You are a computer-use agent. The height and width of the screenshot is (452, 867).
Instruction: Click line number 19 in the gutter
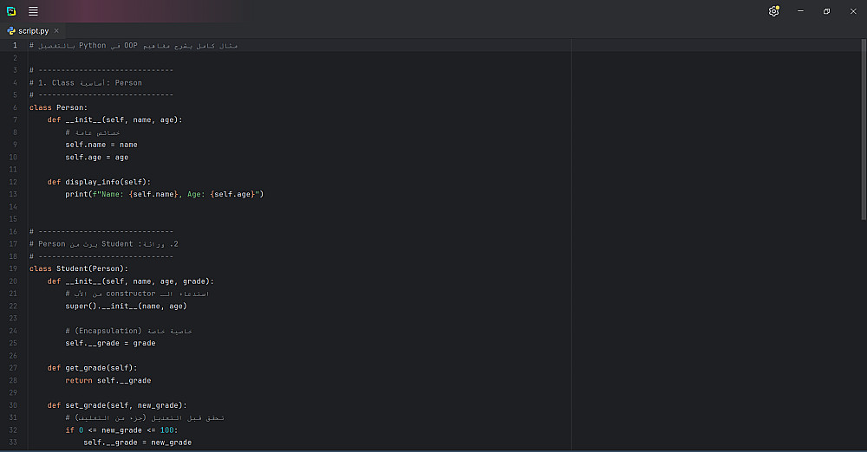click(16, 269)
